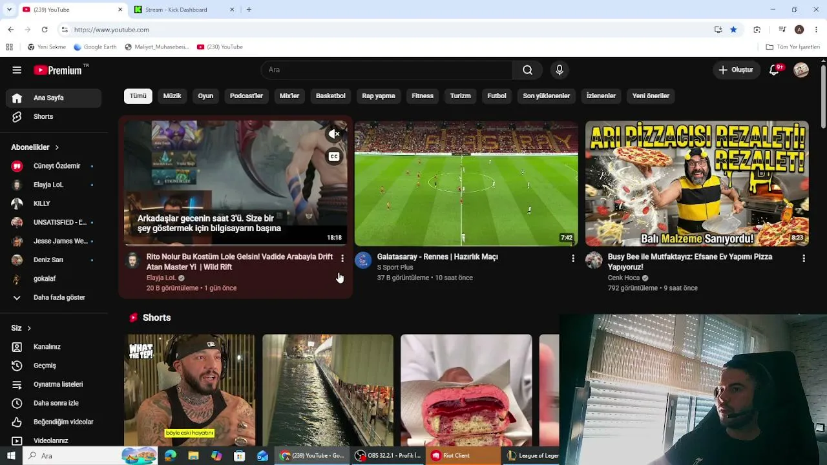827x465 pixels.
Task: Open Chrome media controls icon
Action: (782, 30)
